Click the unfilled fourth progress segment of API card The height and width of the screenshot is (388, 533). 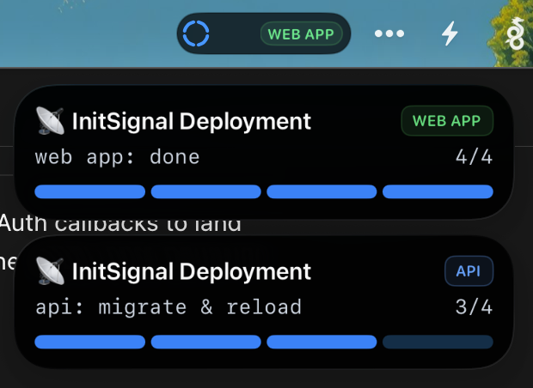[438, 342]
